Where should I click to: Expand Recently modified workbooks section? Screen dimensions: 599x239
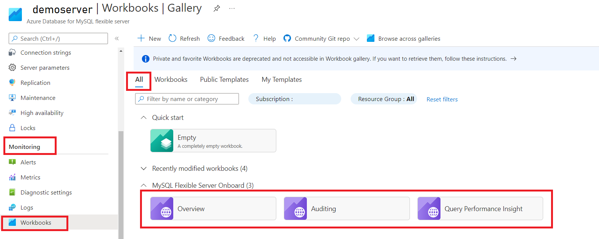tap(143, 169)
